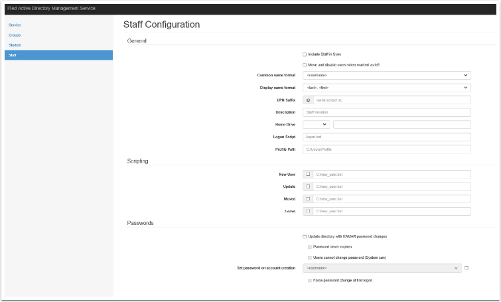Enable the Moved script checkbox
Viewport: 501px width, 302px height.
click(308, 199)
